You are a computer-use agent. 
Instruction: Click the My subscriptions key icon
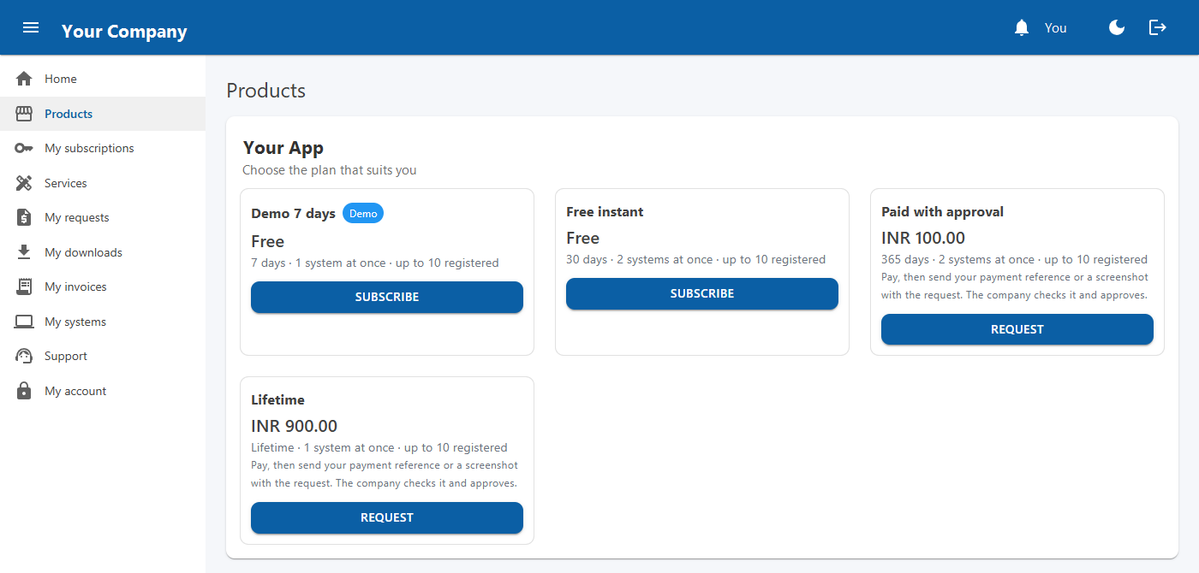click(24, 148)
